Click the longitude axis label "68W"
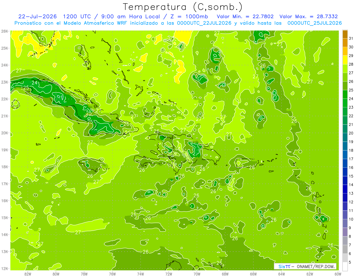Screen dimensions: 359x278 click(x=225, y=274)
